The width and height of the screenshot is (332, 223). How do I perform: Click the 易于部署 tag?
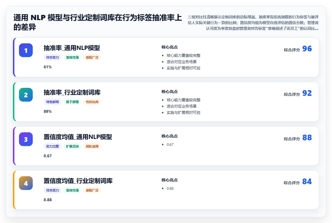[x=72, y=102]
